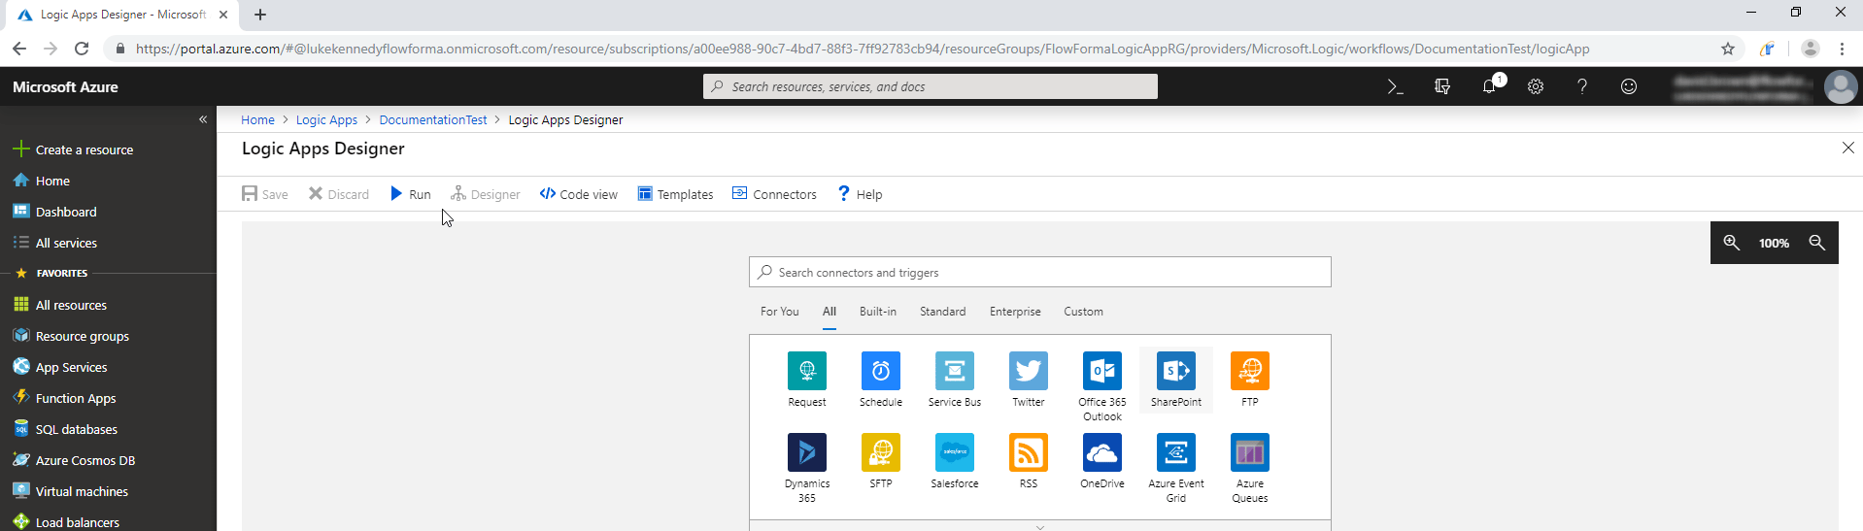Screen dimensions: 1863x531
Task: Run the logic app
Action: point(410,194)
